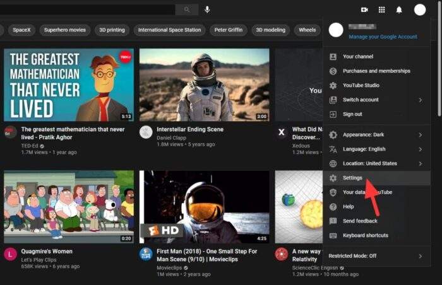Open the create video camera icon
The width and height of the screenshot is (442, 285).
coord(364,10)
